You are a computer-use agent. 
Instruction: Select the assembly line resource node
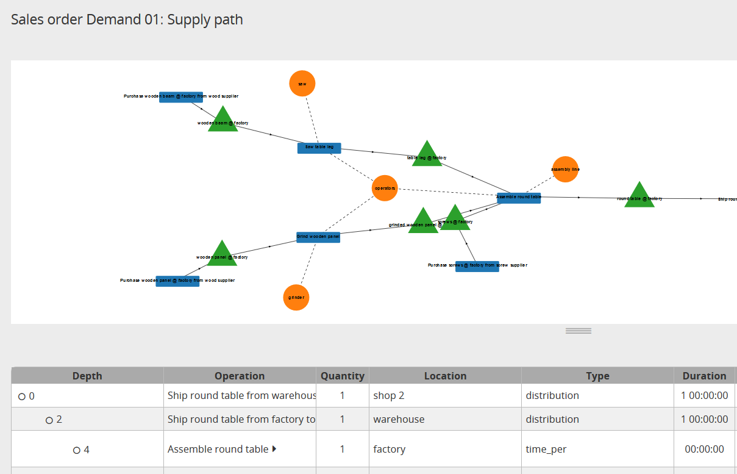point(565,169)
